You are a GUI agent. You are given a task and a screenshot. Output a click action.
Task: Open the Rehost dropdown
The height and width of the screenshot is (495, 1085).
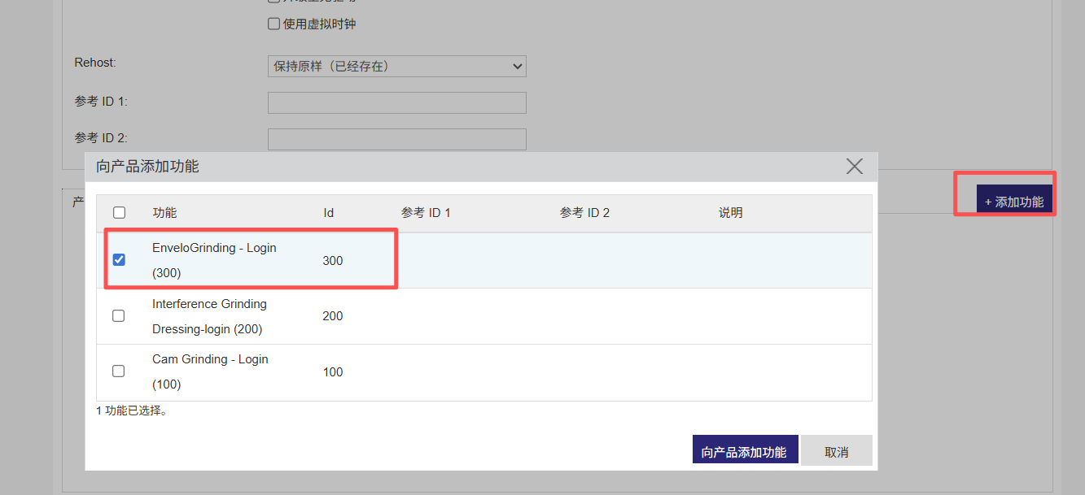point(396,67)
